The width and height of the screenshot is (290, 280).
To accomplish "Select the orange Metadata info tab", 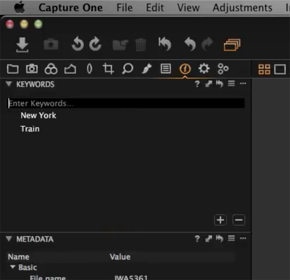I will click(185, 69).
